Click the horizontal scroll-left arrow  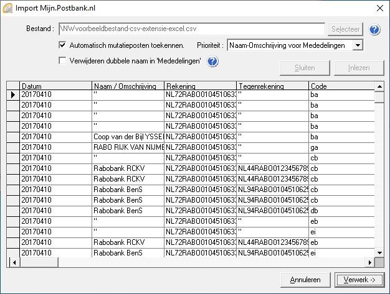tap(11, 262)
